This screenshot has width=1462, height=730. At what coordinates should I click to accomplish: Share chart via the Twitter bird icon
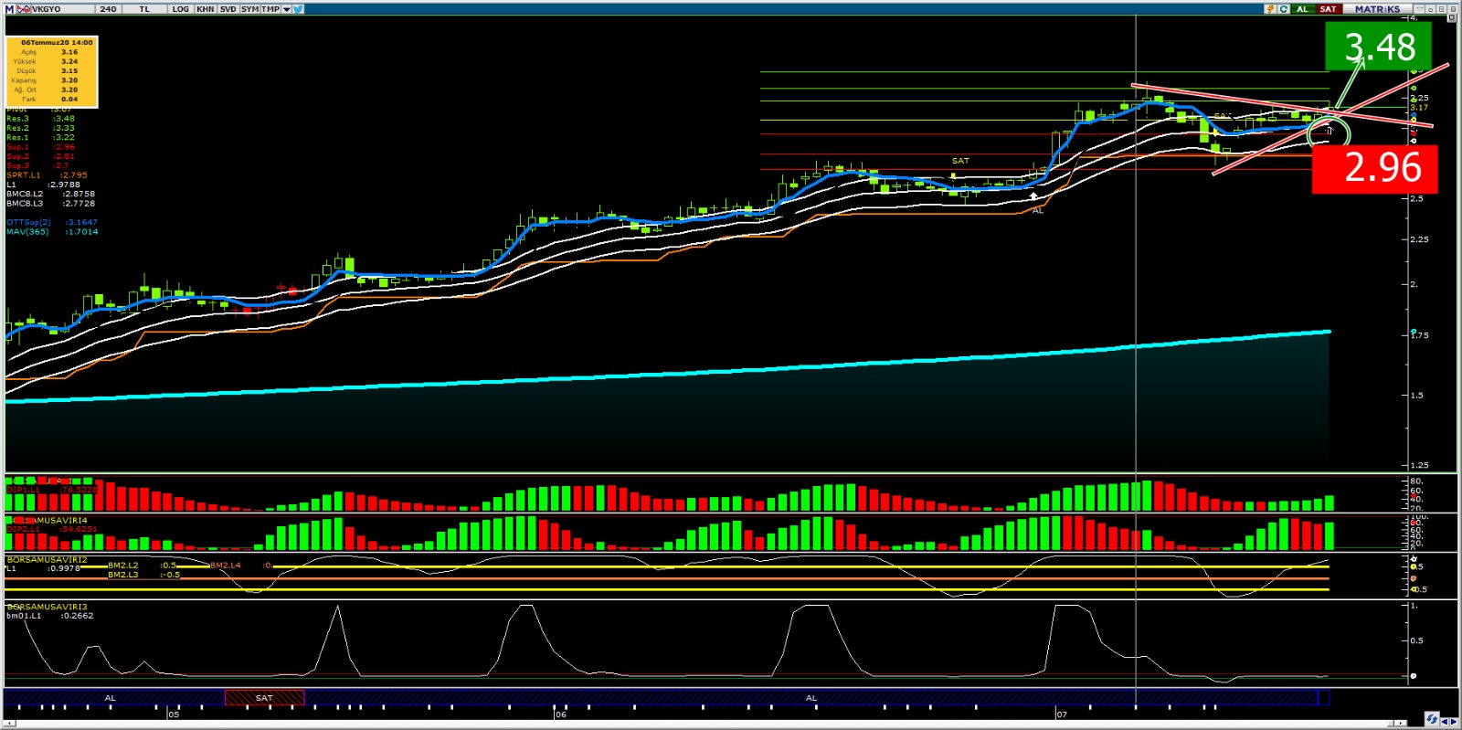coord(299,9)
